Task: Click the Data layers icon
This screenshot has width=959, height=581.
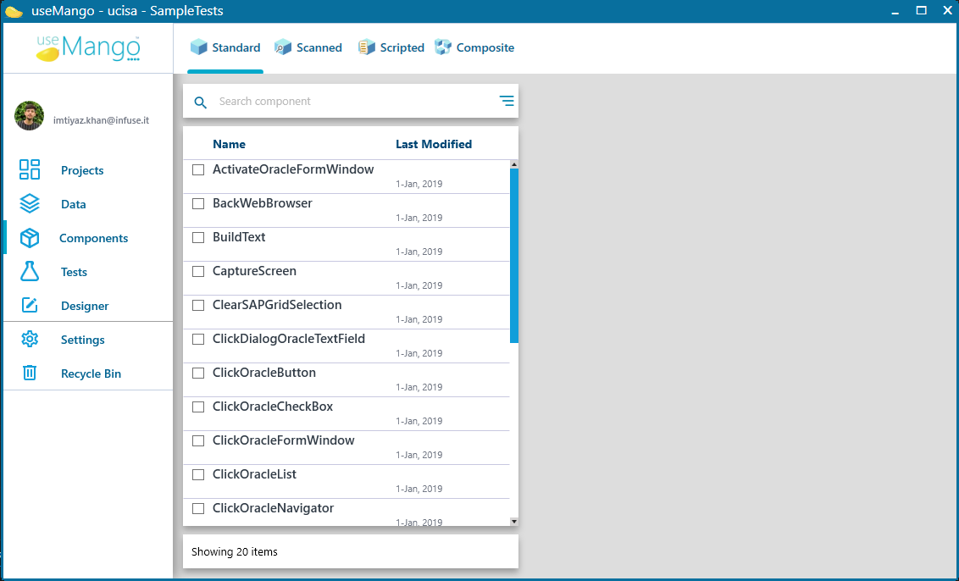Action: point(30,203)
